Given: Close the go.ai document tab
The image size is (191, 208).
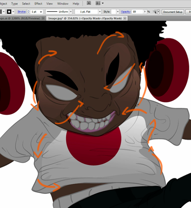Looking at the screenshot, I should point(43,18).
